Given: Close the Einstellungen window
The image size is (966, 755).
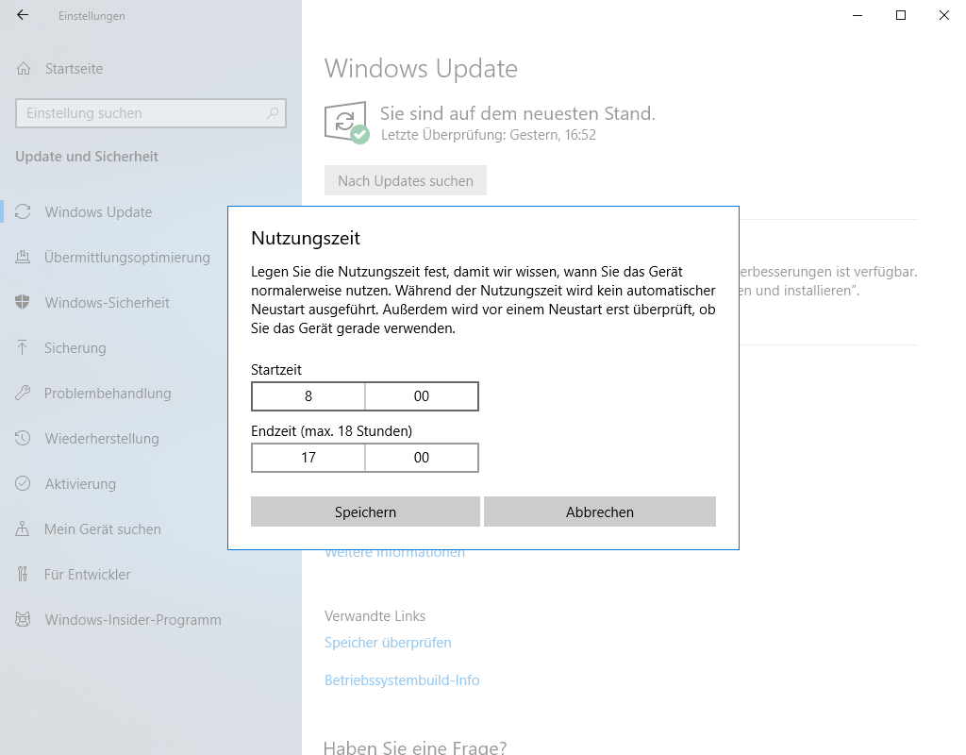Looking at the screenshot, I should (x=943, y=15).
